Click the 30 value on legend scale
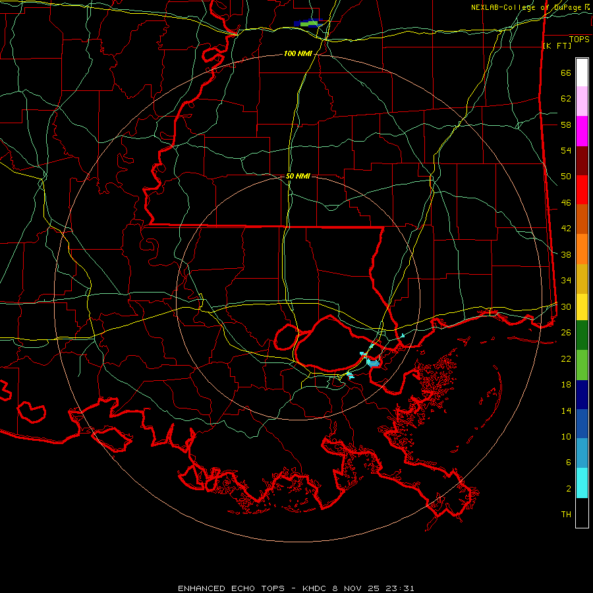Screen dimensions: 593x593 click(x=566, y=306)
